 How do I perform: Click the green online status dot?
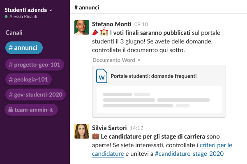click(x=6, y=17)
